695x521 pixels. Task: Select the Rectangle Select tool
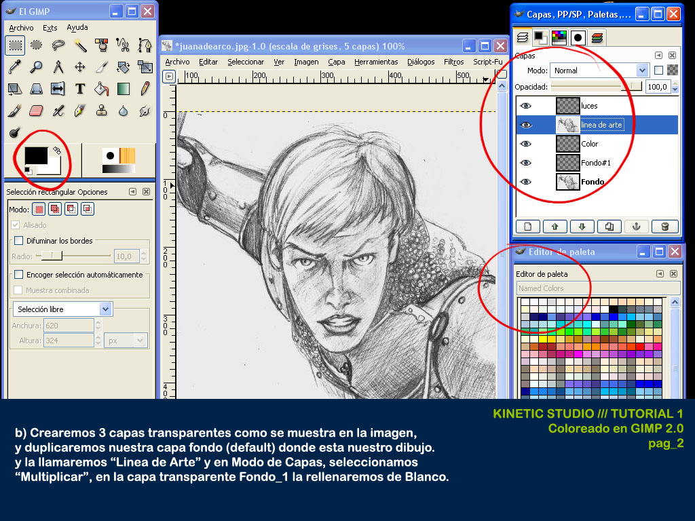click(x=15, y=45)
